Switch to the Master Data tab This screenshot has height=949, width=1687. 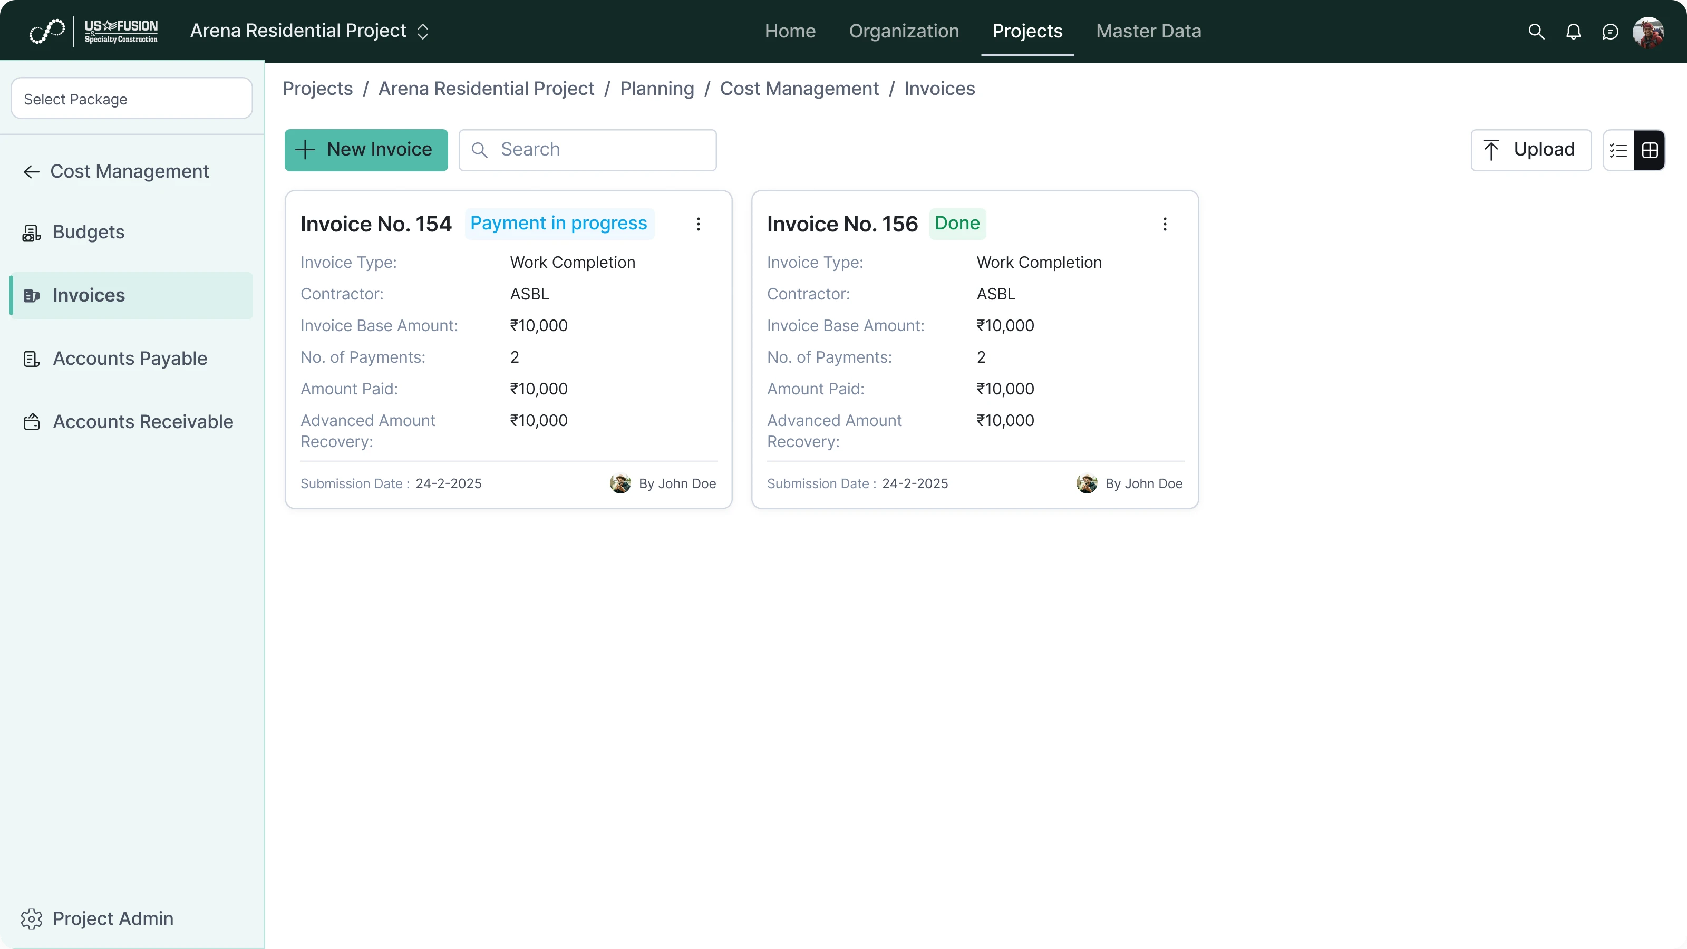pyautogui.click(x=1148, y=31)
